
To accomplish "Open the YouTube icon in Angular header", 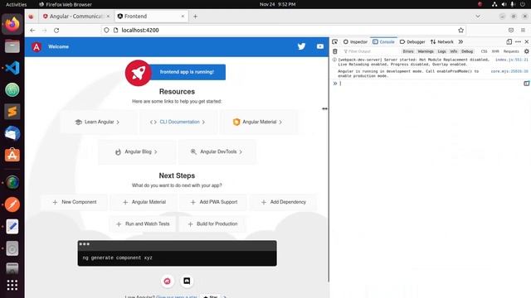I will click(x=320, y=46).
